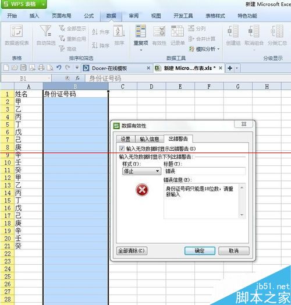Click the new document icon in quick toolbar
Image resolution: width=291 pixels, height=305 pixels.
point(6,68)
